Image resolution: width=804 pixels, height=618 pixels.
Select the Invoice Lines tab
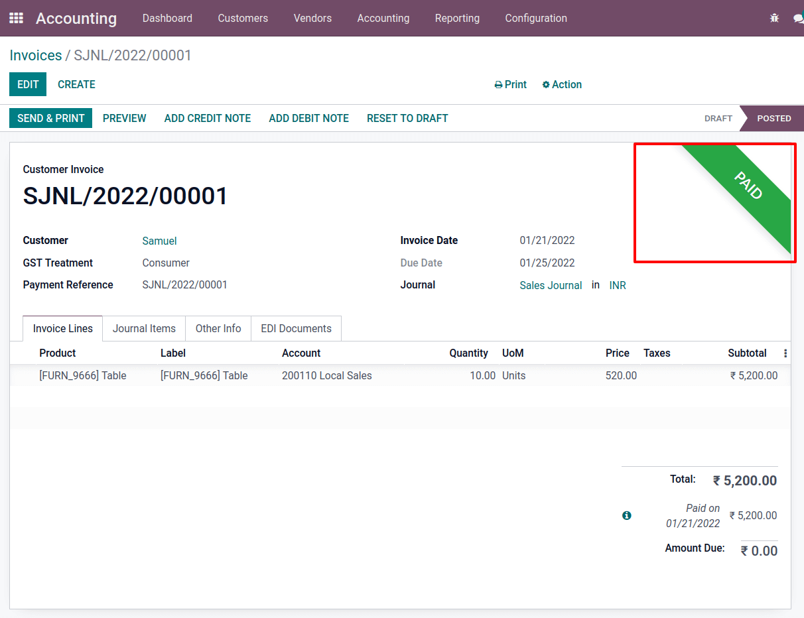[x=63, y=328]
